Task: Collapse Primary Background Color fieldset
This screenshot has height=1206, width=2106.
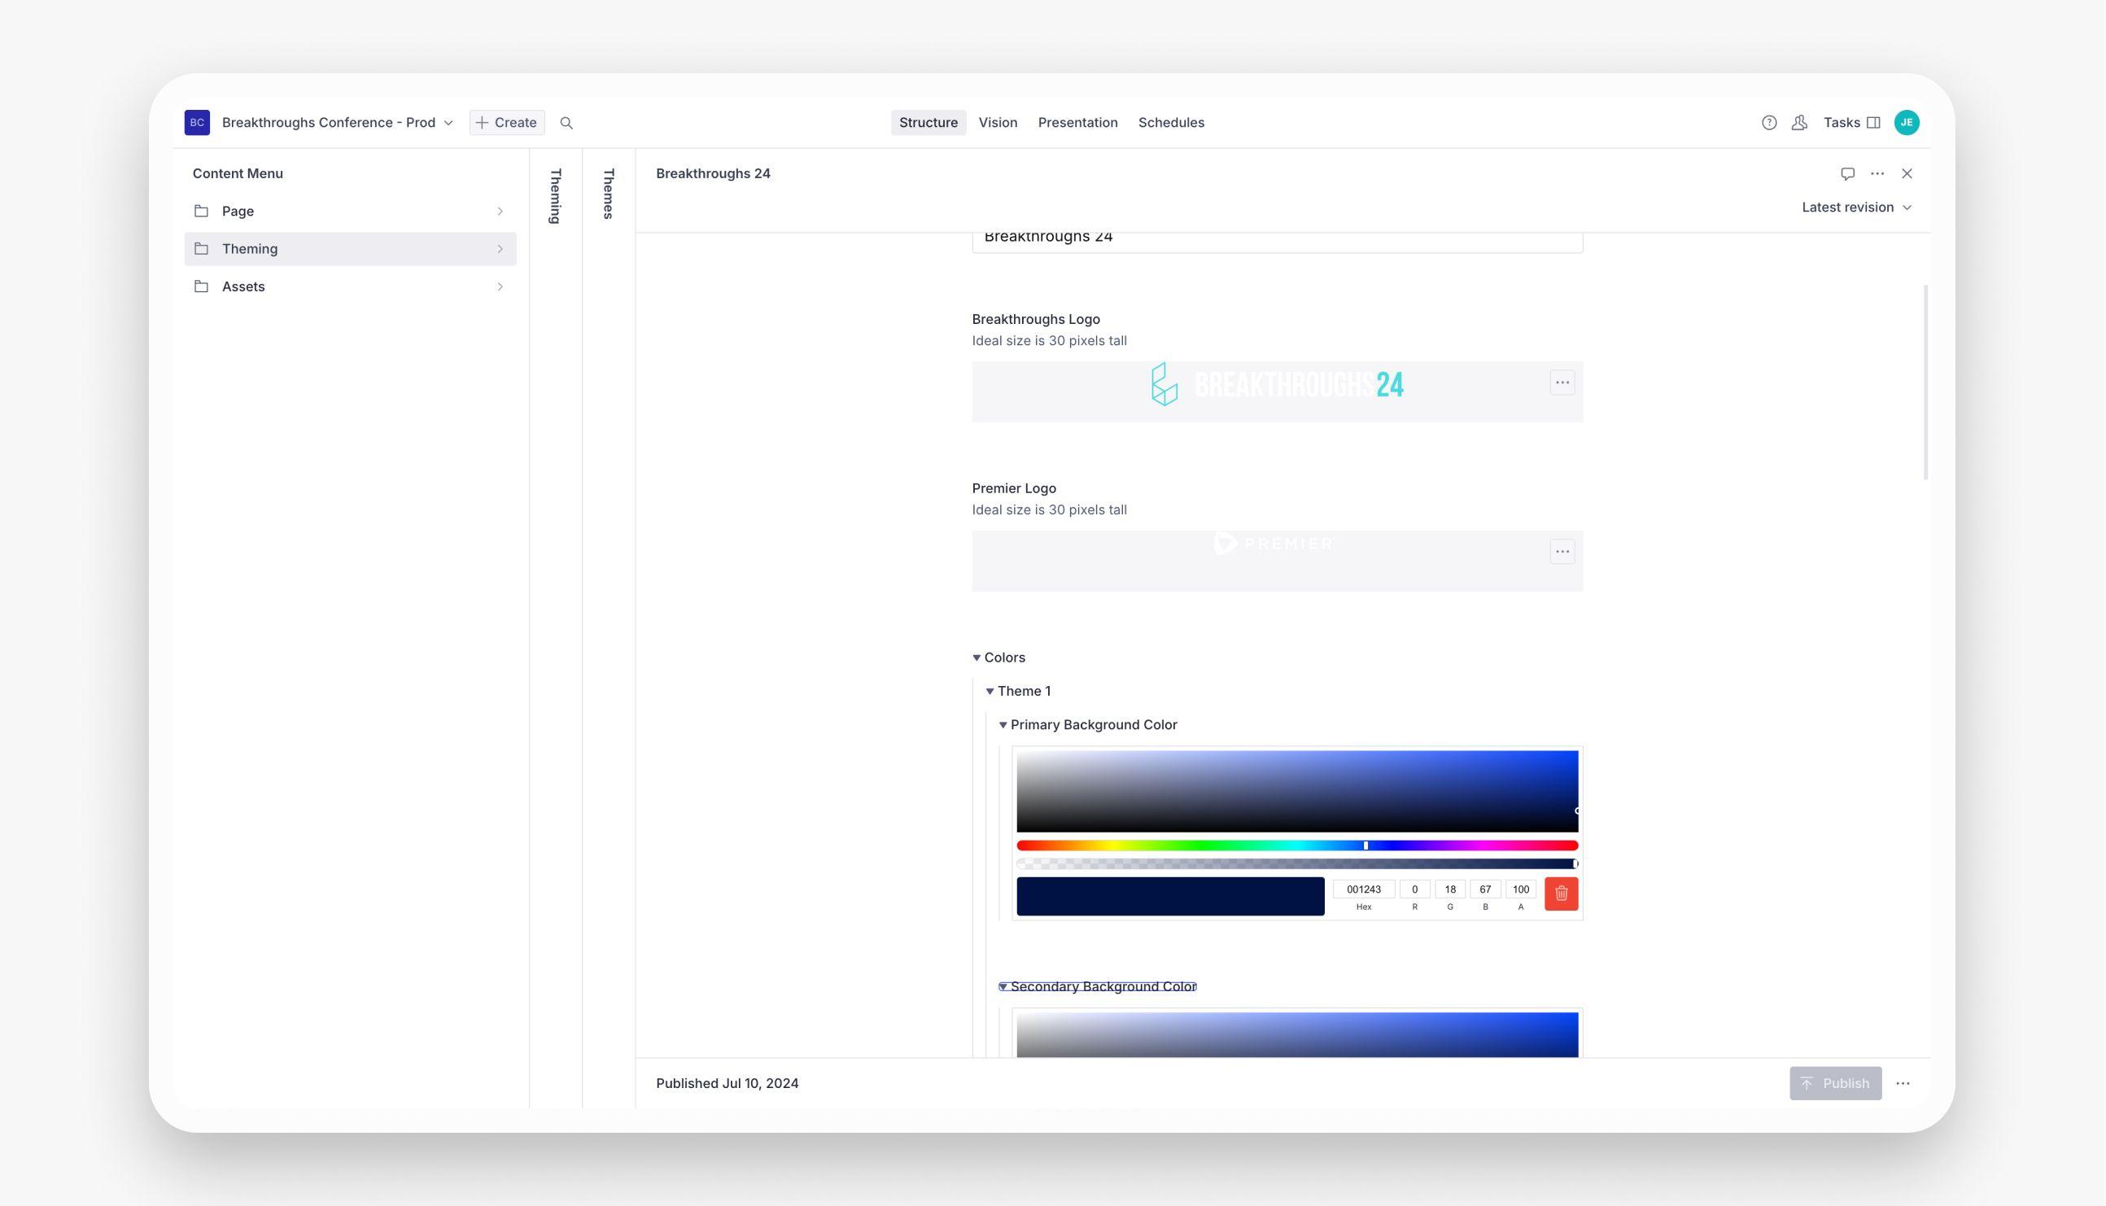Action: coord(1088,725)
